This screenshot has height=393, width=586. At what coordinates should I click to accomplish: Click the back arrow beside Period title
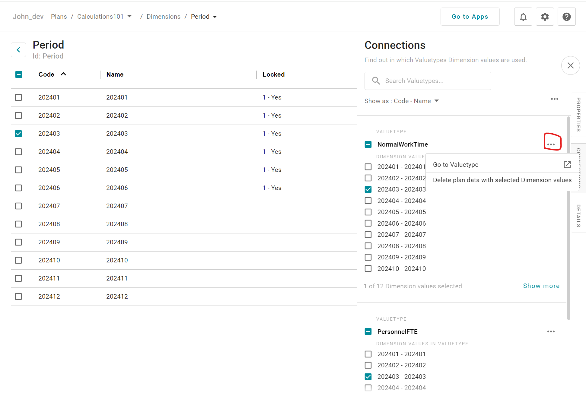[18, 50]
